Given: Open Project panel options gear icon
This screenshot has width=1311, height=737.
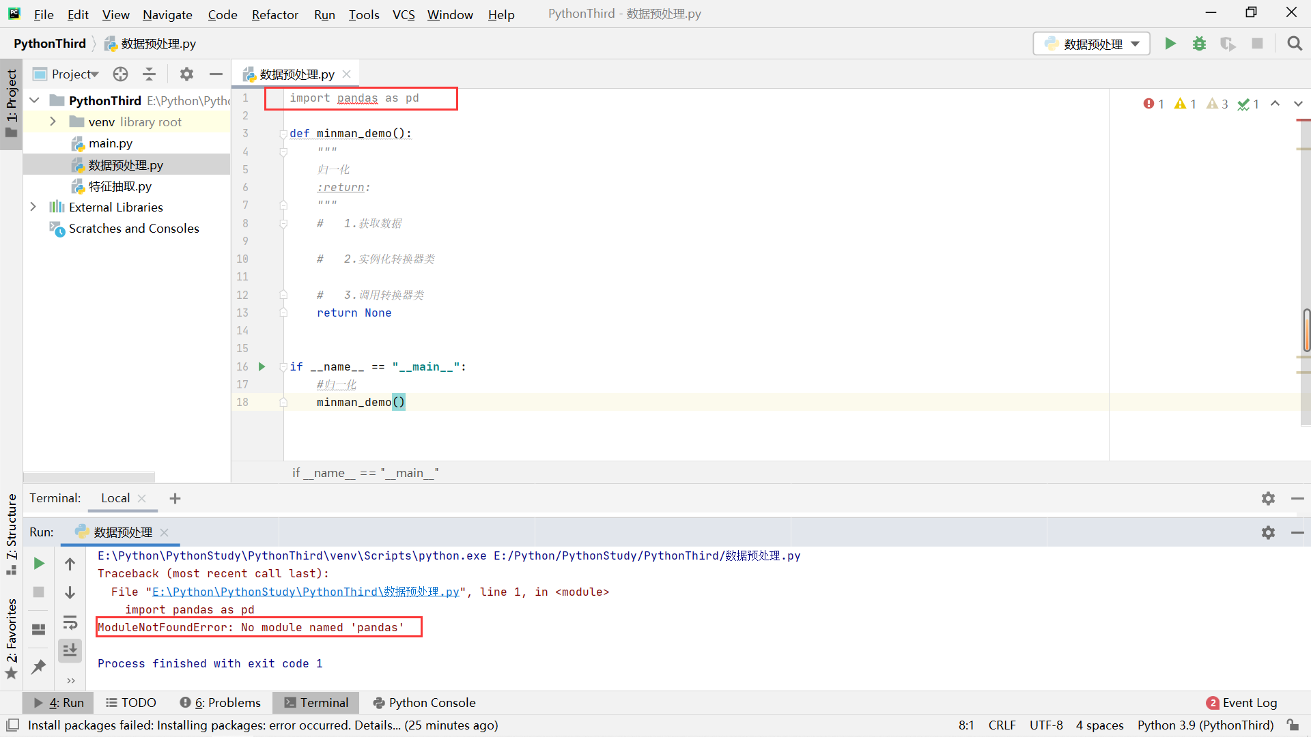Looking at the screenshot, I should coord(186,74).
